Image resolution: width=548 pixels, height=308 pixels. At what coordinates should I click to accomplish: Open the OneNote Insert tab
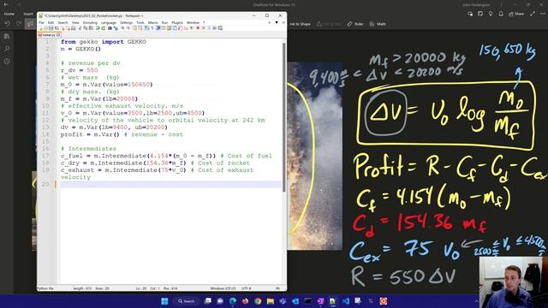28,14
